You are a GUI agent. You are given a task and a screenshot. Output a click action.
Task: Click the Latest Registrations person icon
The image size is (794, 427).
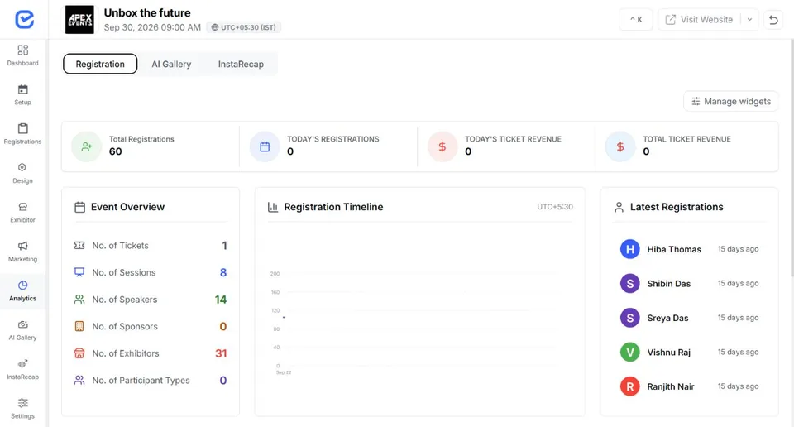point(619,207)
